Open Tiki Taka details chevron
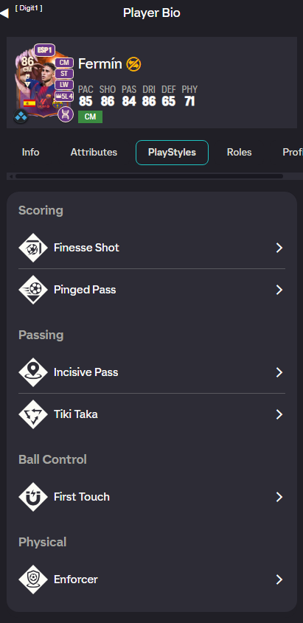 (279, 414)
